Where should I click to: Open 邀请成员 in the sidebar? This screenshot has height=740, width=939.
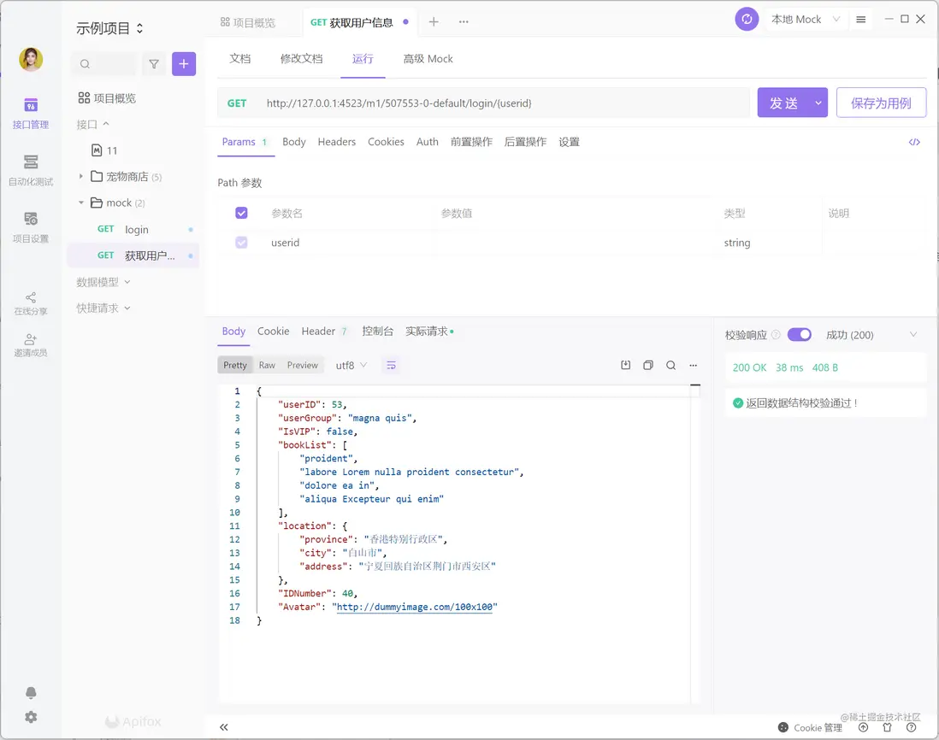coord(31,345)
